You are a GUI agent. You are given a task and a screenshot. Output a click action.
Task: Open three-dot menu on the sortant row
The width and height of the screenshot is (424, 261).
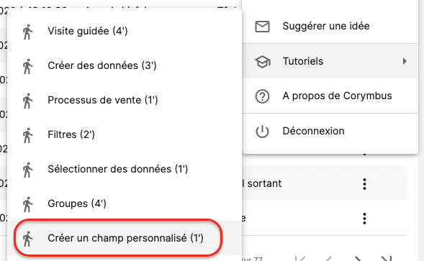pos(364,184)
